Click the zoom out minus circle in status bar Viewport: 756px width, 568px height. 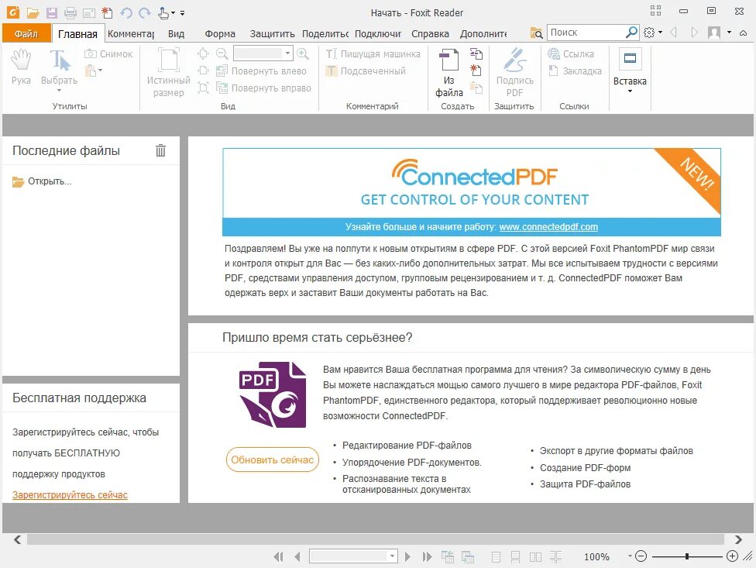pos(641,556)
